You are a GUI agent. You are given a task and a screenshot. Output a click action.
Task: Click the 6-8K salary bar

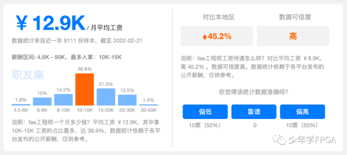pos(42,101)
